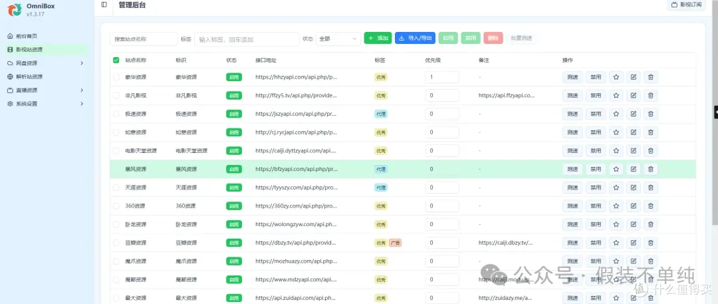The width and height of the screenshot is (718, 304).
Task: Click the 豪华资源 priority field
Action: tap(442, 77)
